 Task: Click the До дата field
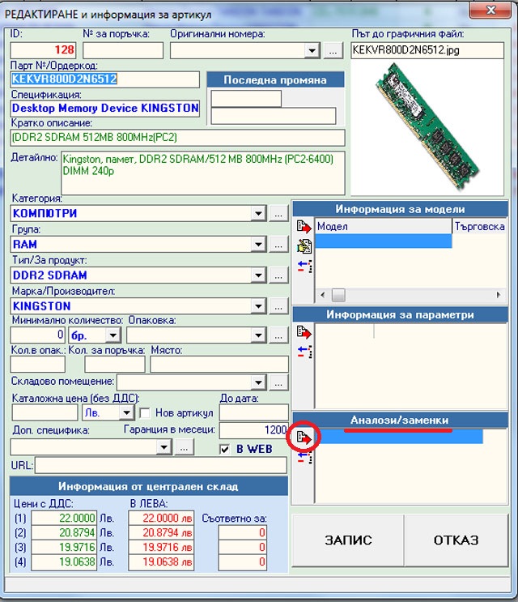pyautogui.click(x=254, y=413)
